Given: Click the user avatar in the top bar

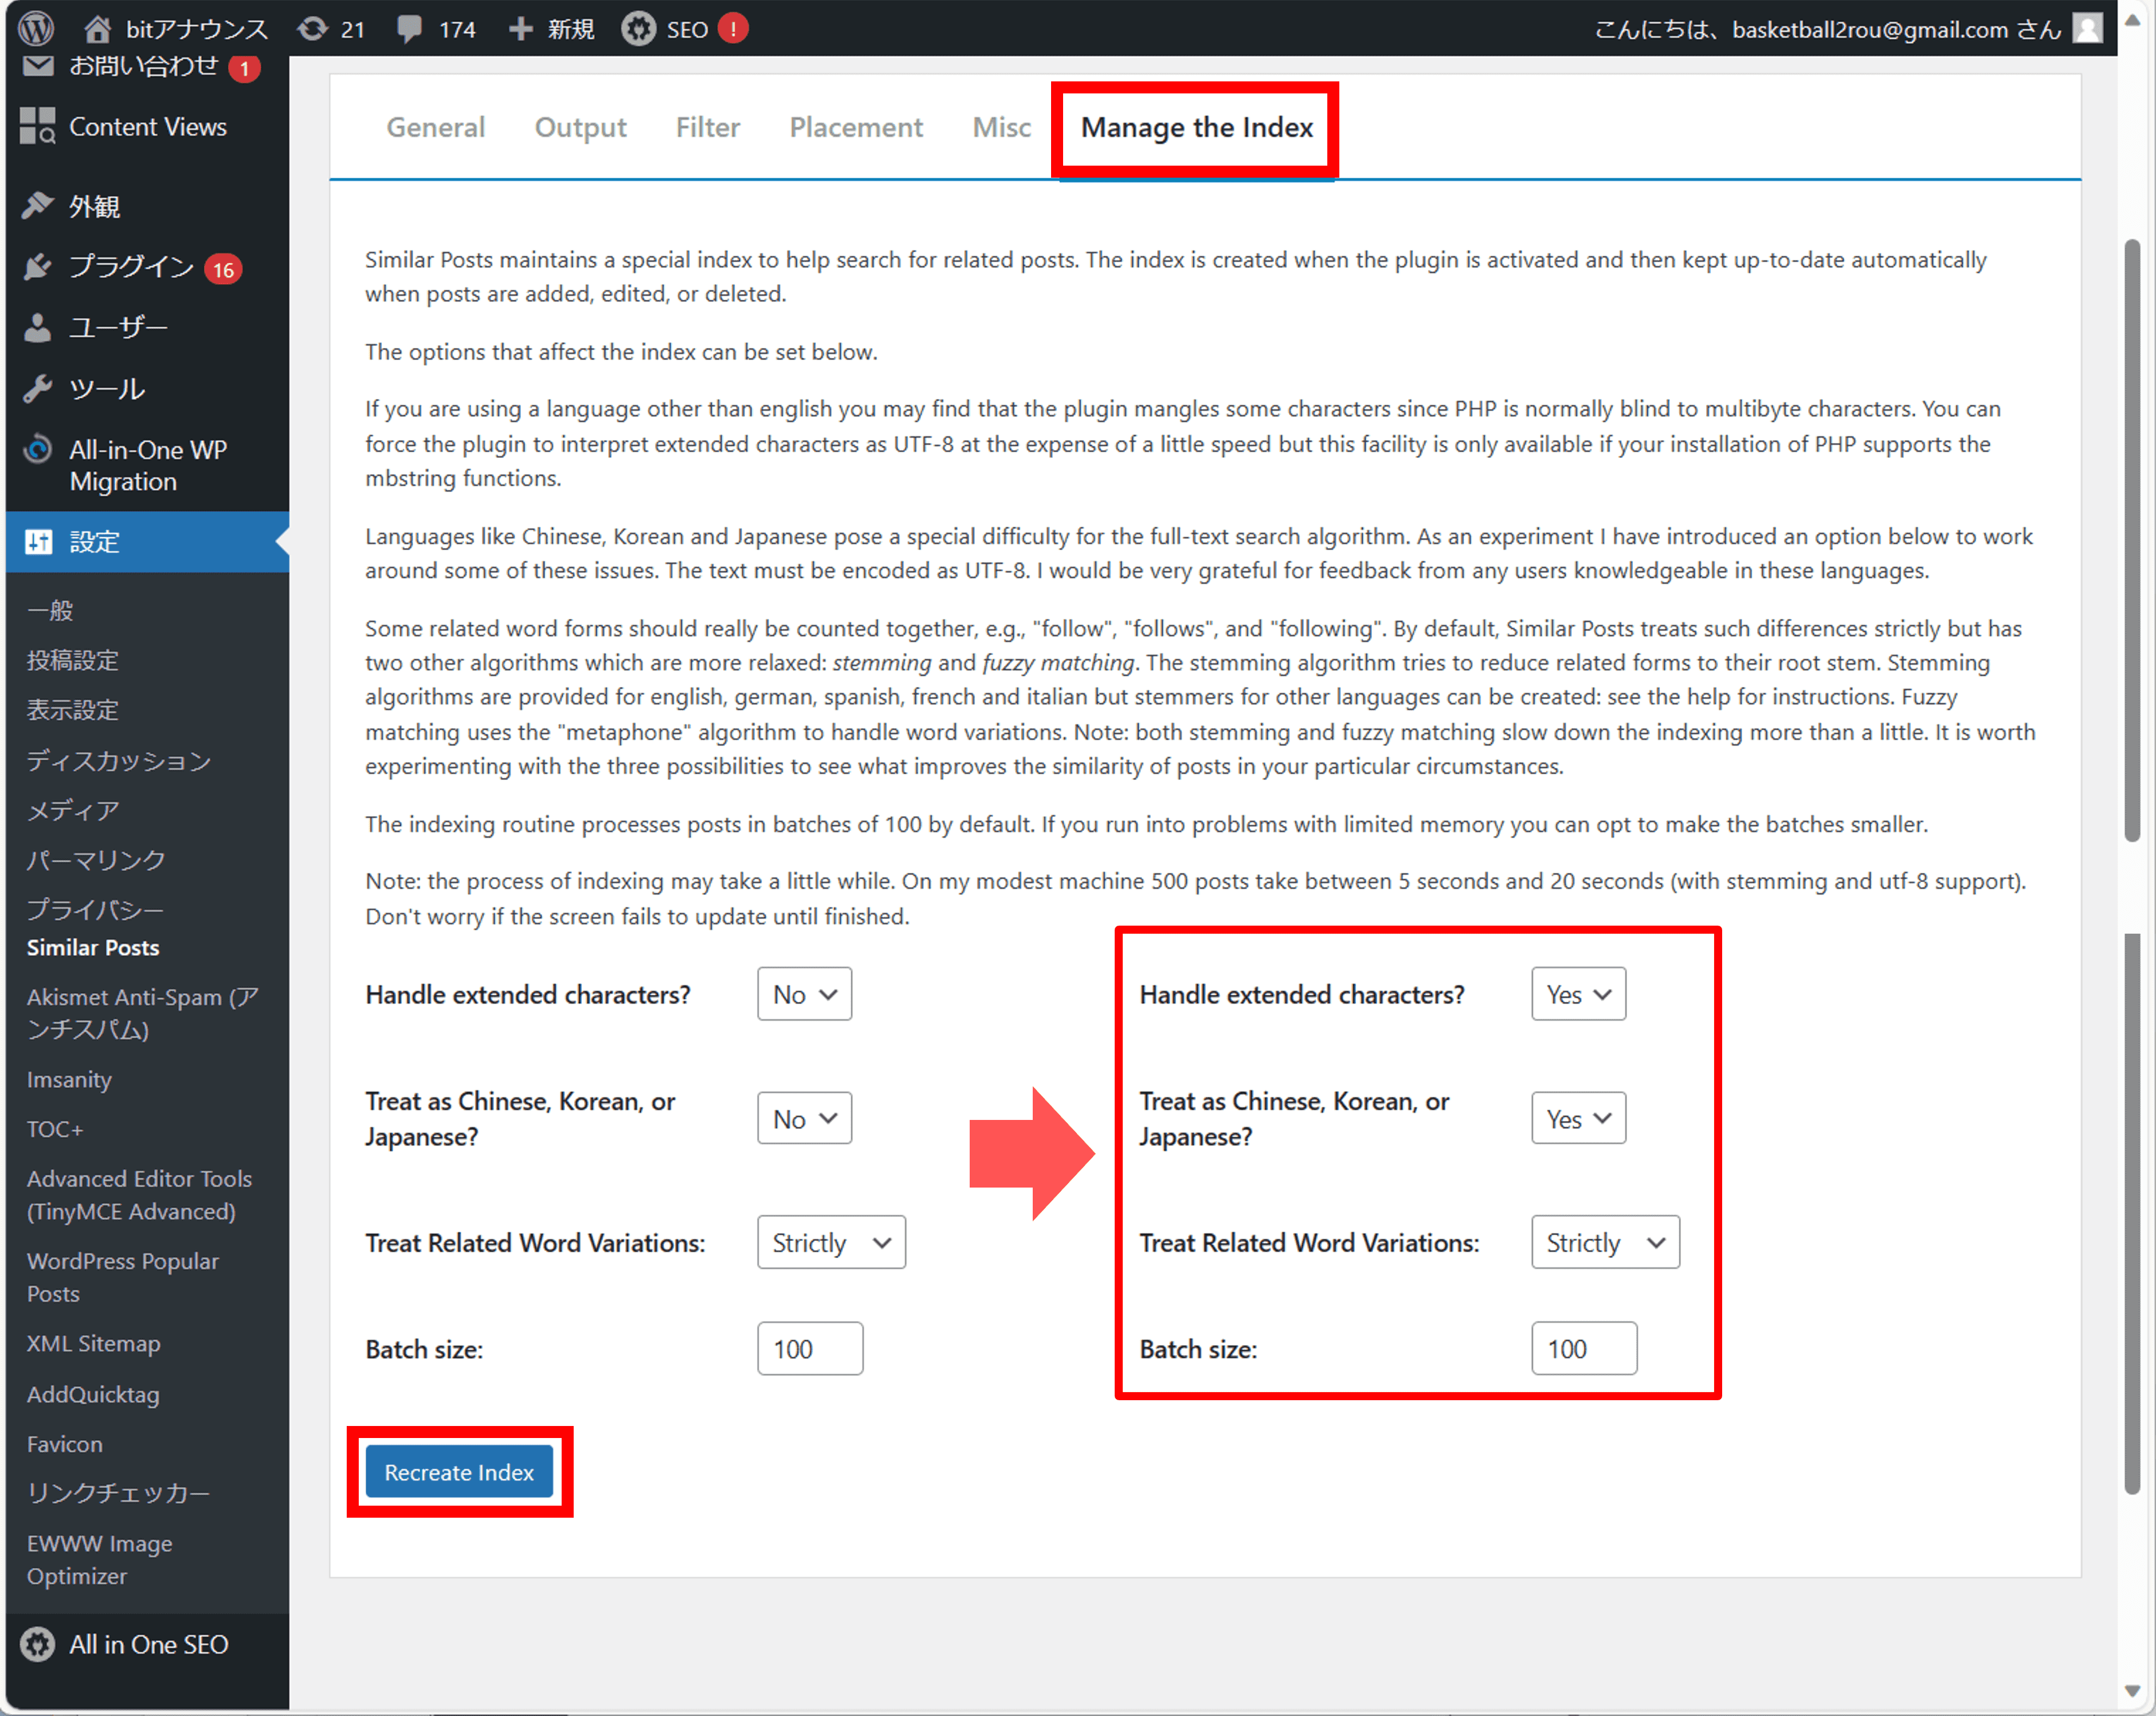Looking at the screenshot, I should 2087,29.
